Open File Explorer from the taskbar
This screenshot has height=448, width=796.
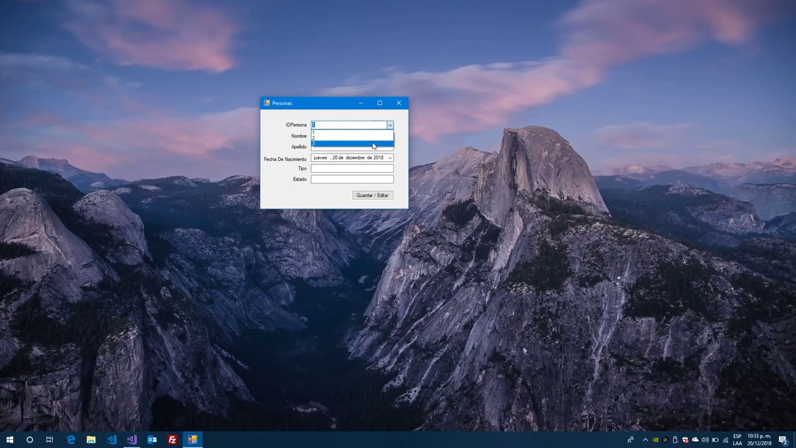[x=91, y=440]
